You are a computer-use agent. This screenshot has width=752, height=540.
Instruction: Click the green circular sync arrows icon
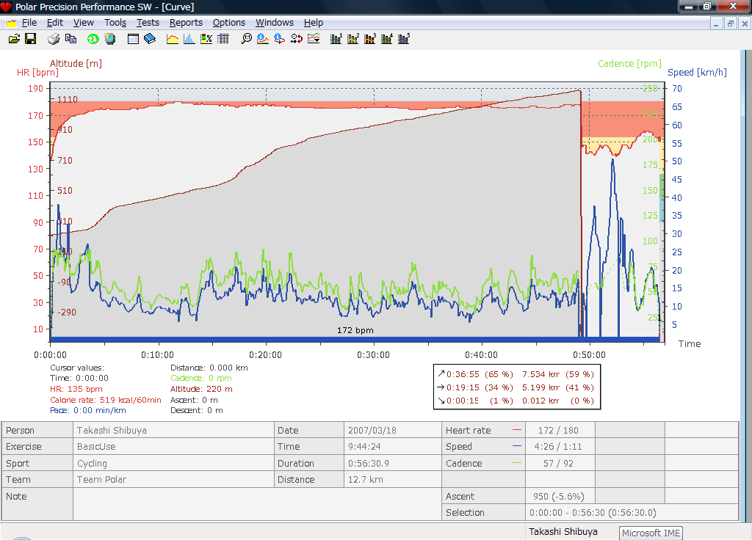click(x=93, y=39)
